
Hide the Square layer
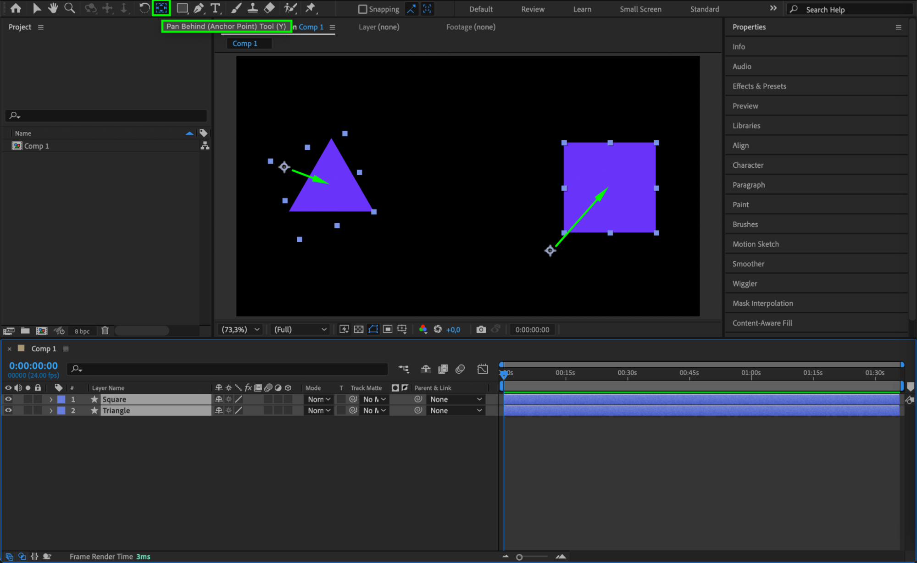click(x=8, y=399)
